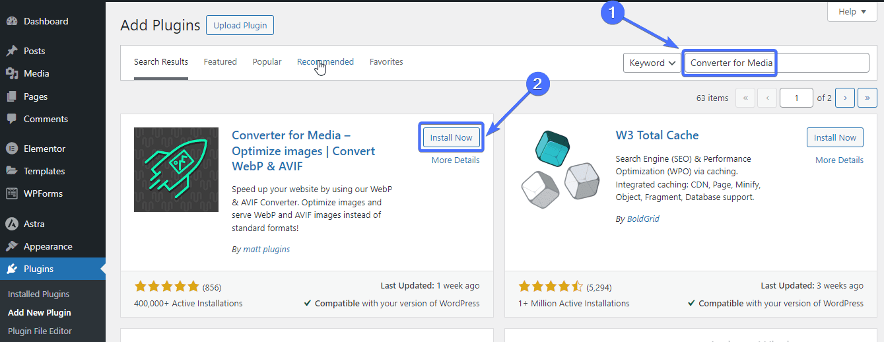884x342 pixels.
Task: Click the Astra logo icon
Action: point(12,224)
